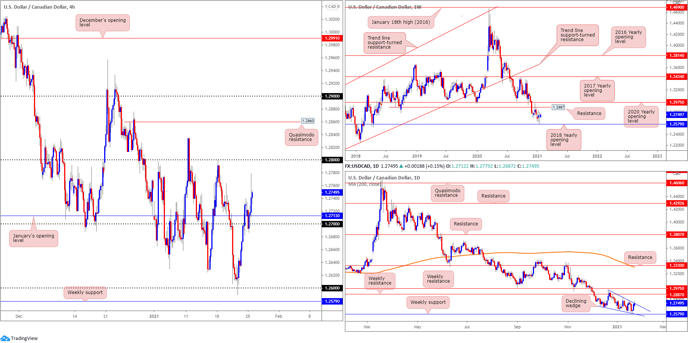Viewport: 688px width, 343px height.
Task: Click the green up-arrow in the daily header
Action: pyautogui.click(x=401, y=166)
